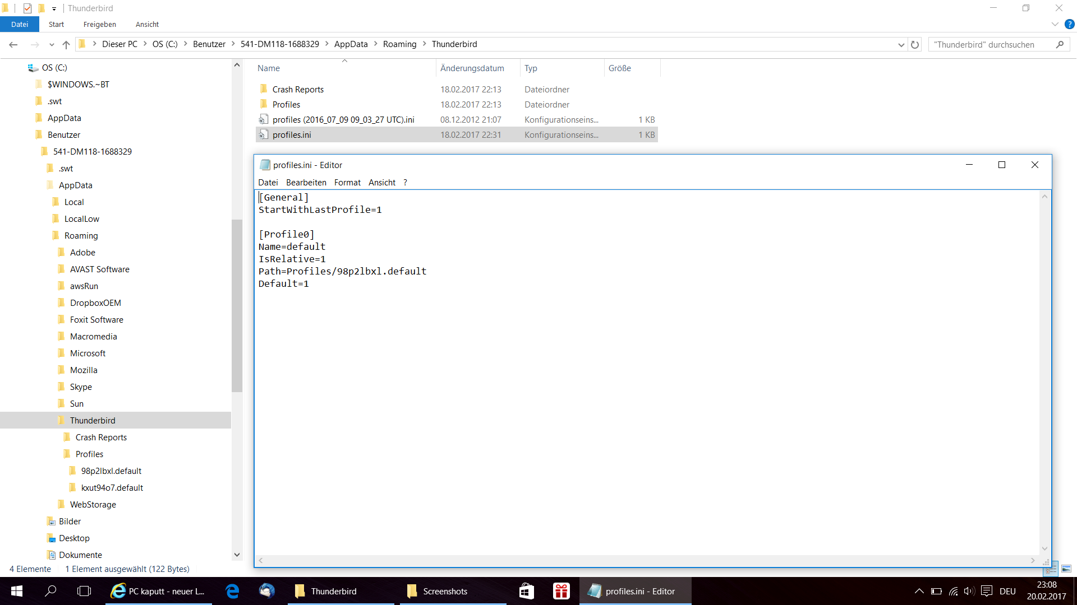
Task: Select 98p2lbxl.default folder in tree
Action: coord(111,471)
